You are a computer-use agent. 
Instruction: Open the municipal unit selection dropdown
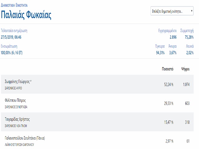tap(172, 11)
